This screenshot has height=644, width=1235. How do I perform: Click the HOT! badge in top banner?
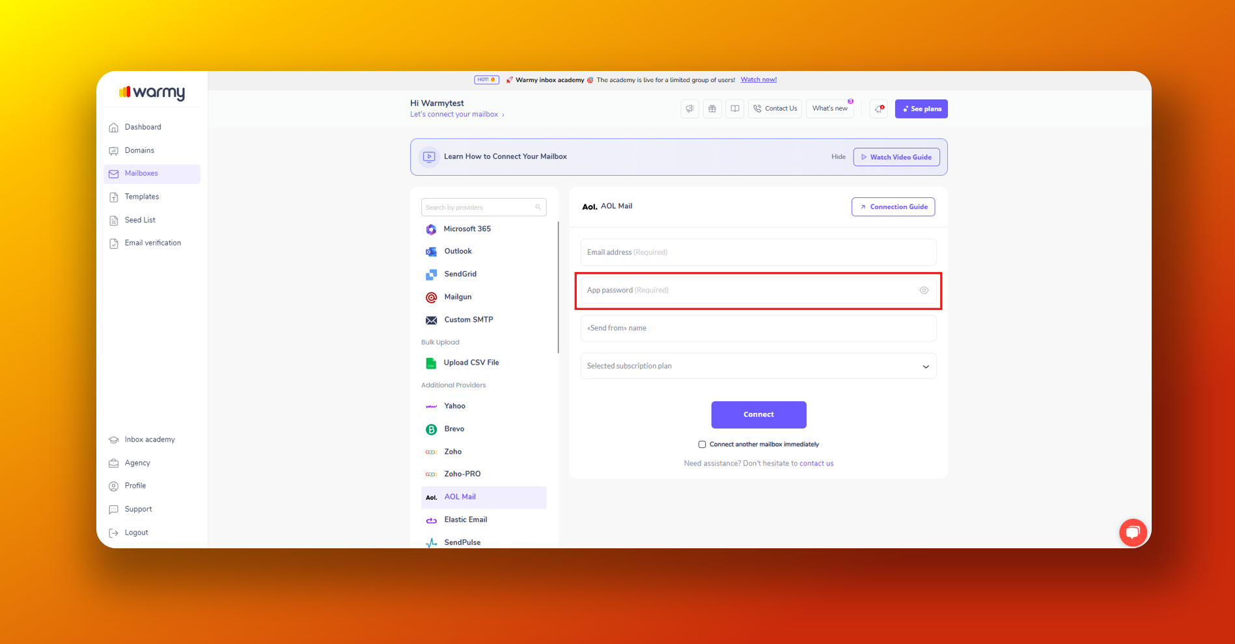pos(486,80)
